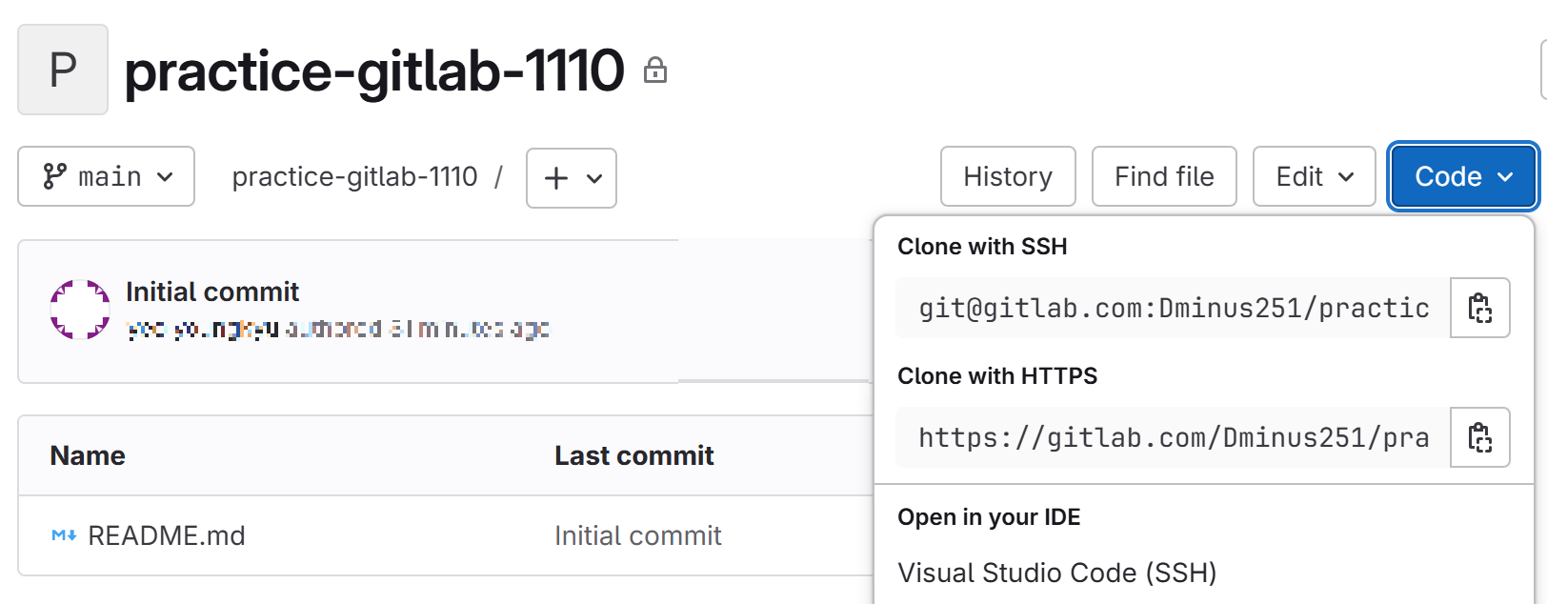Open the main branch selector dropdown

point(106,176)
